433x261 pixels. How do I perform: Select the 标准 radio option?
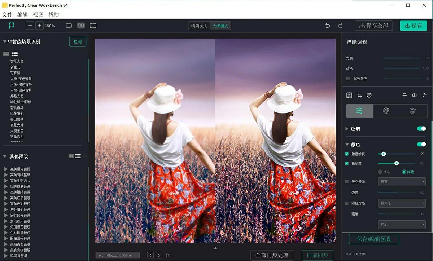380,172
